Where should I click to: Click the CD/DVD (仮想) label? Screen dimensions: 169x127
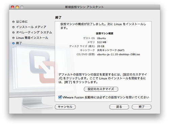pyautogui.click(x=86, y=54)
